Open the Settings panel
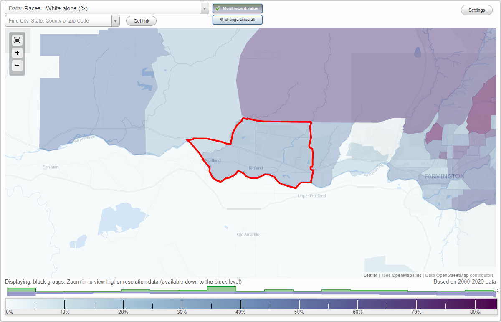Image resolution: width=501 pixels, height=322 pixels. tap(476, 10)
